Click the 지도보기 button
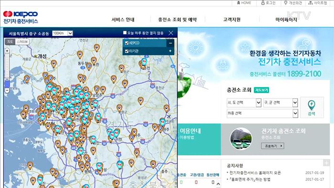 tap(261, 90)
